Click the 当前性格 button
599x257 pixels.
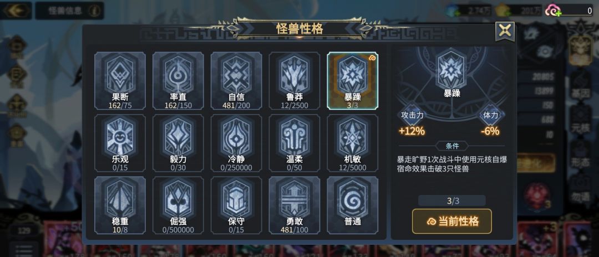click(451, 221)
